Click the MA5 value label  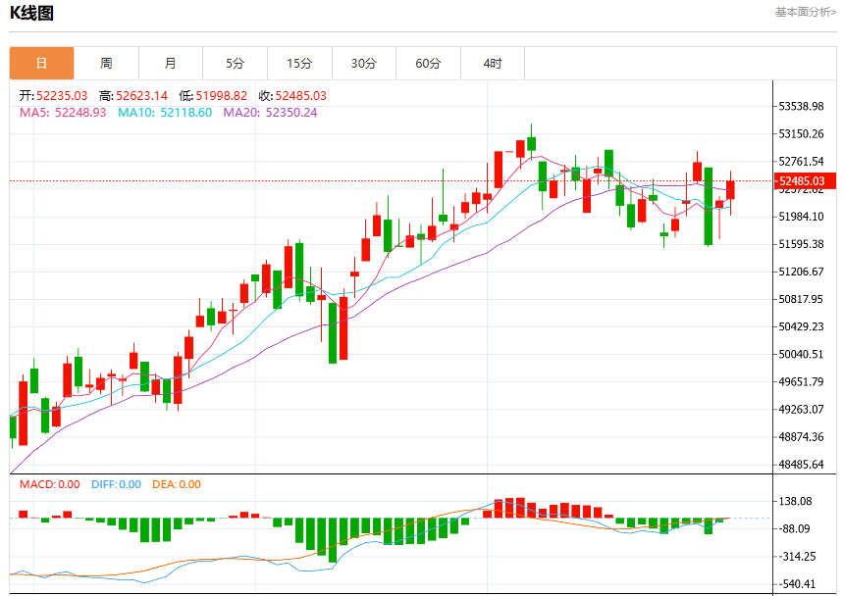(x=63, y=113)
